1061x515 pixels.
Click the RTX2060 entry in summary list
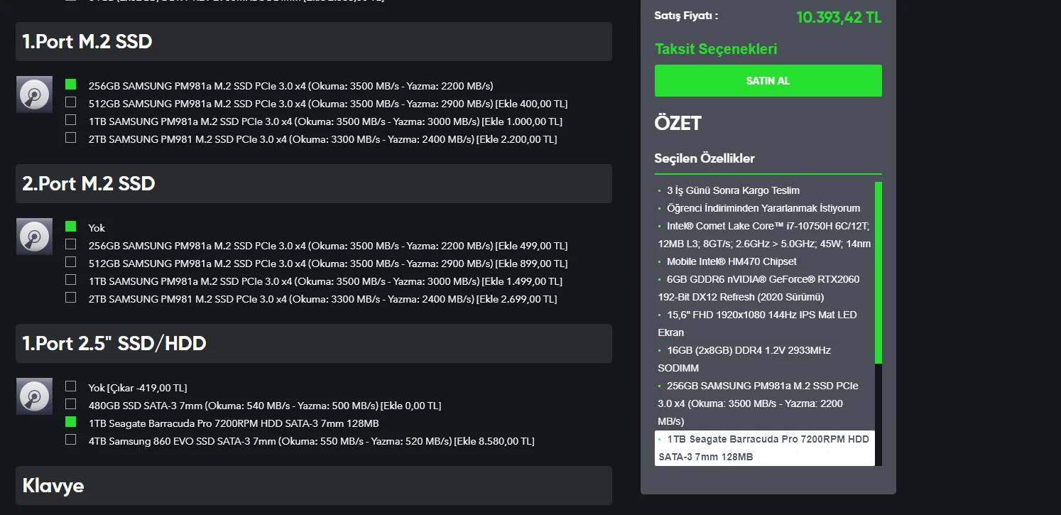(758, 288)
